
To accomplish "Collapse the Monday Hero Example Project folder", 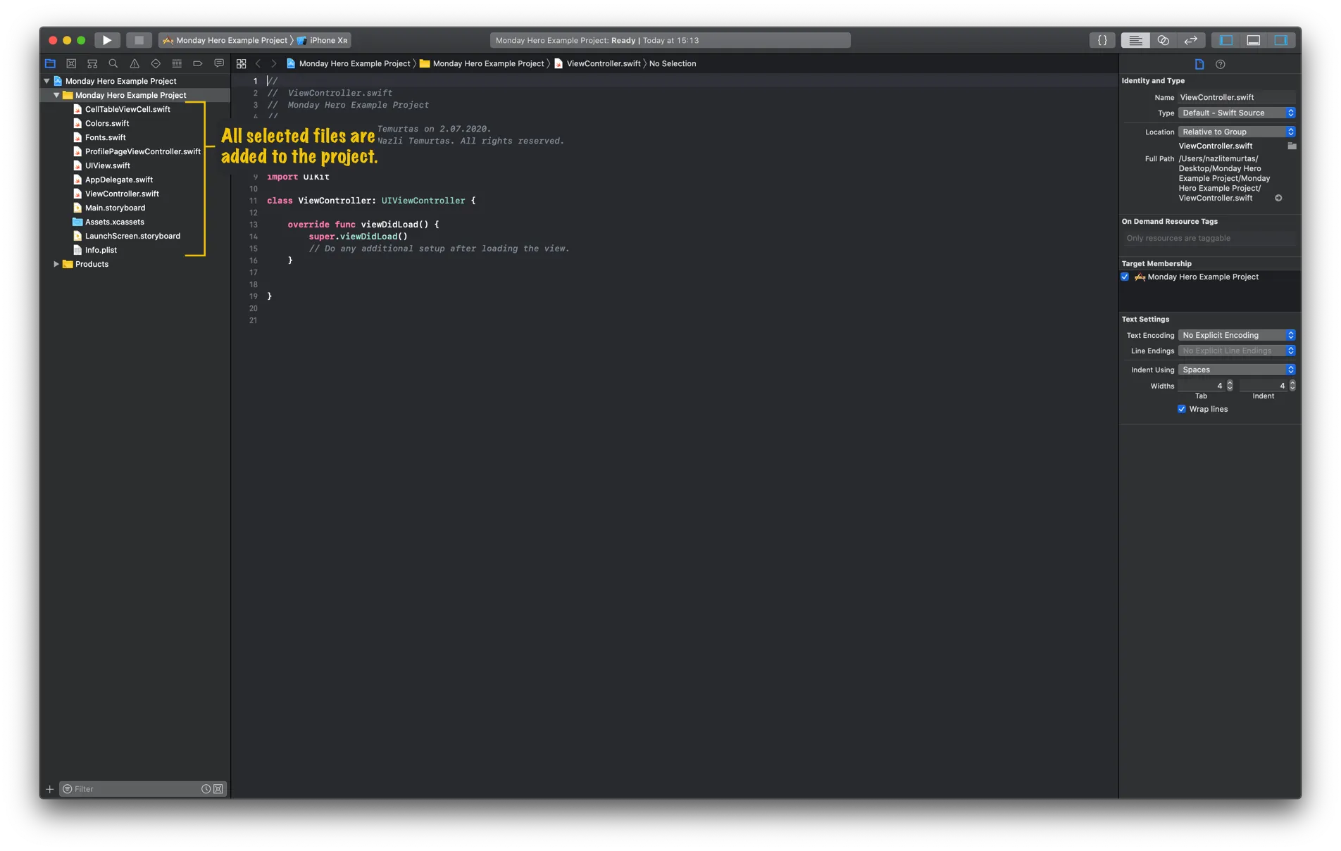I will tap(56, 95).
